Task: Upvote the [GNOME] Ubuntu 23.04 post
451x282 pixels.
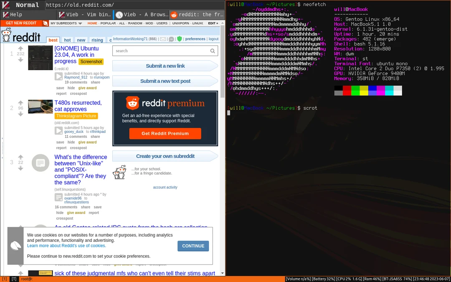Action: point(20,48)
